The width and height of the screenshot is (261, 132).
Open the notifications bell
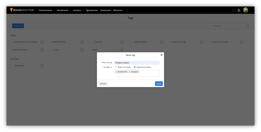point(239,10)
